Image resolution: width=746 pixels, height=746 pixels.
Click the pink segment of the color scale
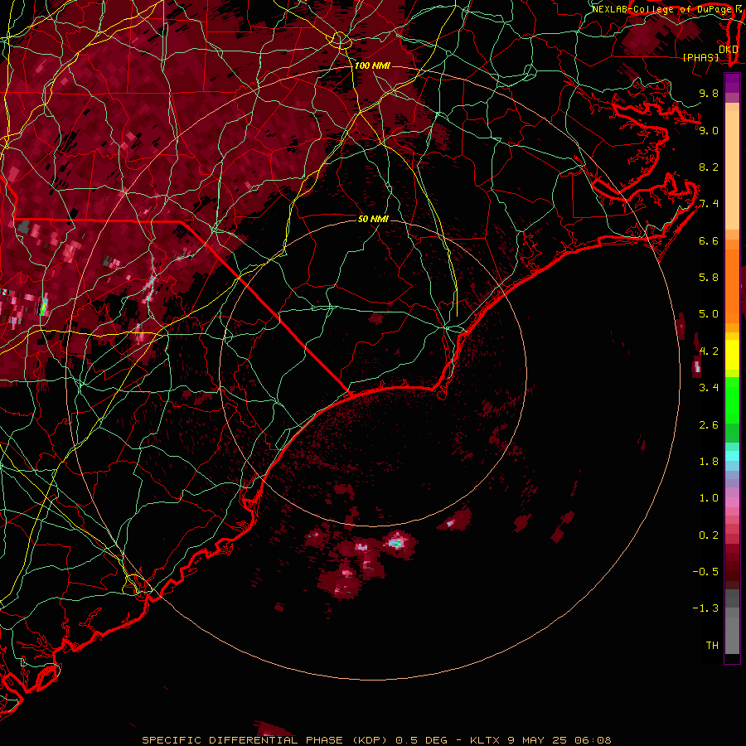[x=732, y=502]
